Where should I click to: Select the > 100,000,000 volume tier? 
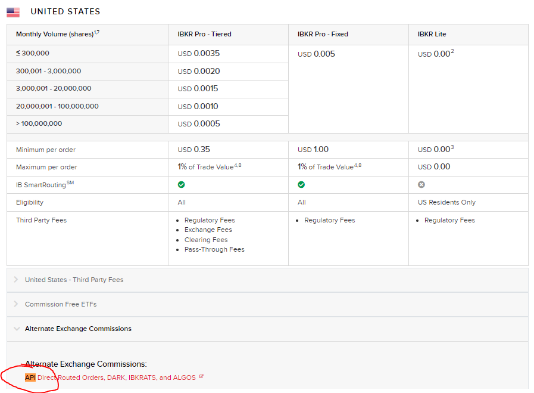39,123
